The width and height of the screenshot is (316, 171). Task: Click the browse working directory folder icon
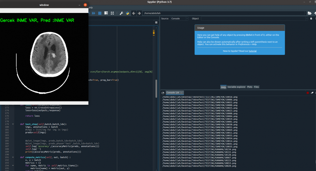(x=309, y=13)
